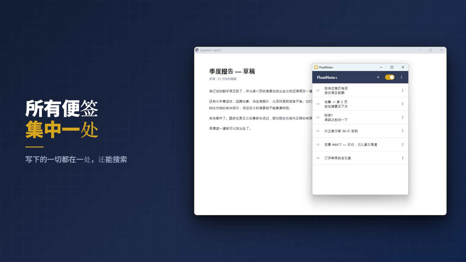Click the 季度报告 — 草稿 heading in document
This screenshot has height=262, width=466.
(232, 71)
